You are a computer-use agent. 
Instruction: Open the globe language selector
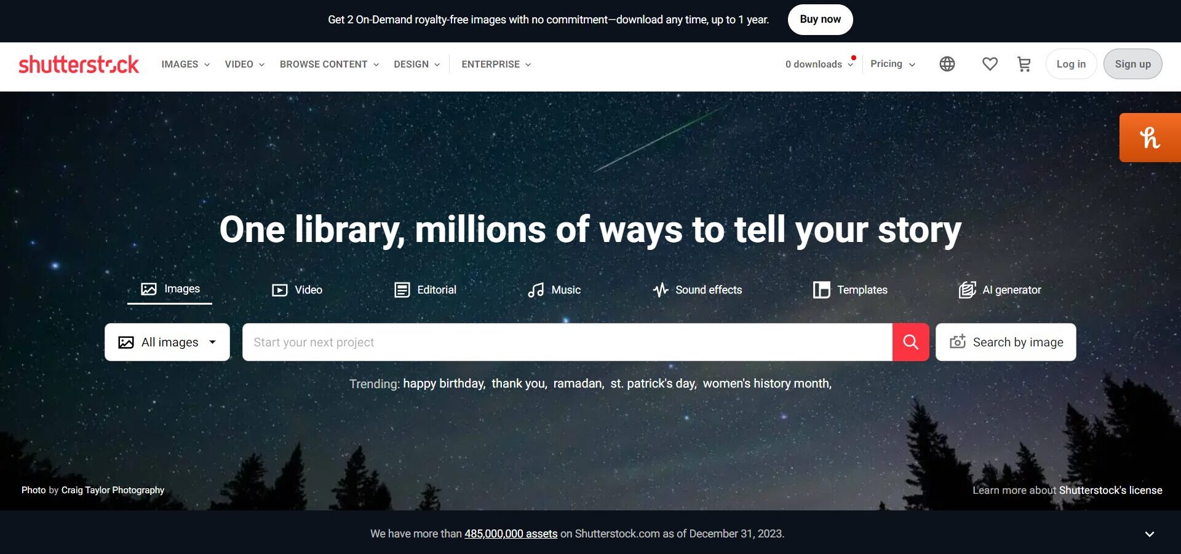pyautogui.click(x=947, y=64)
